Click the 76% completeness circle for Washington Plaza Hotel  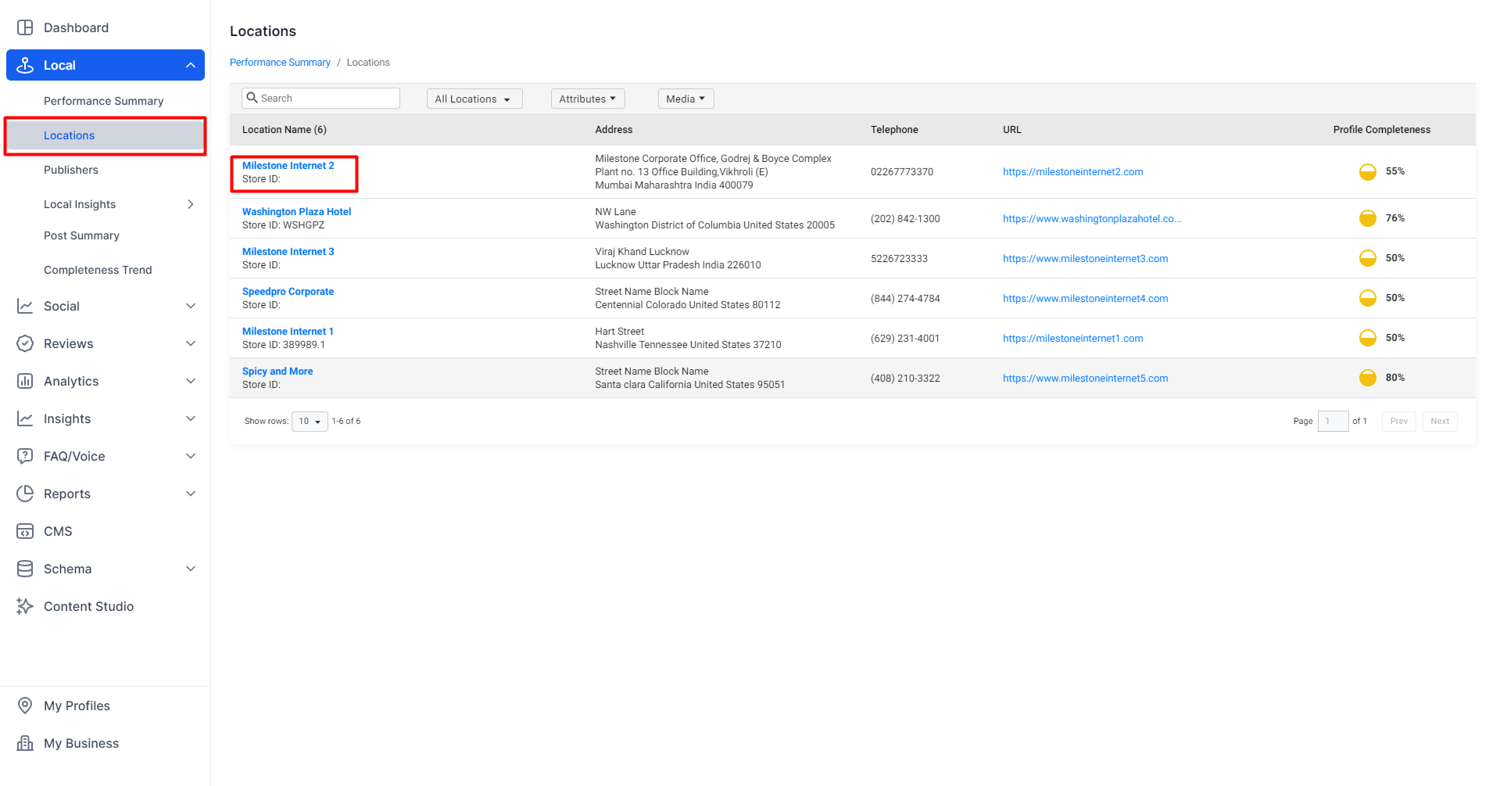click(1367, 218)
